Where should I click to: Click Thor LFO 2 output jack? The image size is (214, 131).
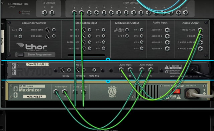point(127,36)
